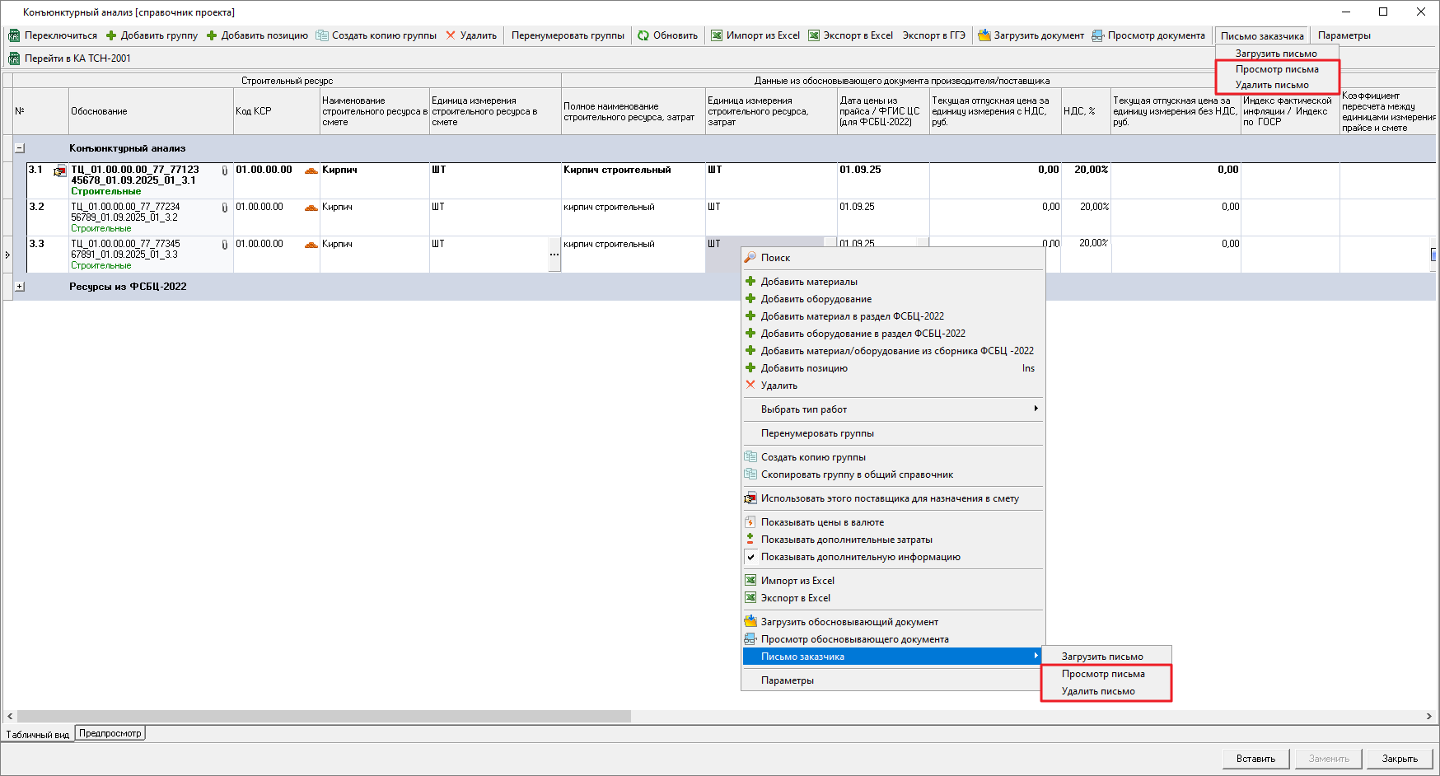Collapse the 'Конъюнктурный анализ' group
The image size is (1440, 776).
pos(20,148)
